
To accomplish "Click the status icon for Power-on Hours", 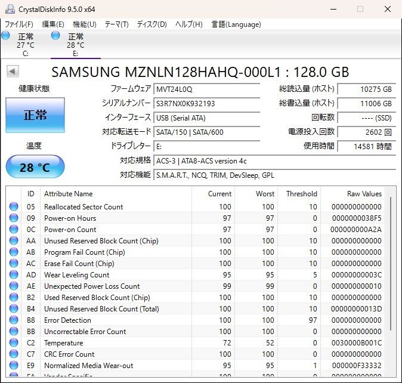I will (14, 218).
